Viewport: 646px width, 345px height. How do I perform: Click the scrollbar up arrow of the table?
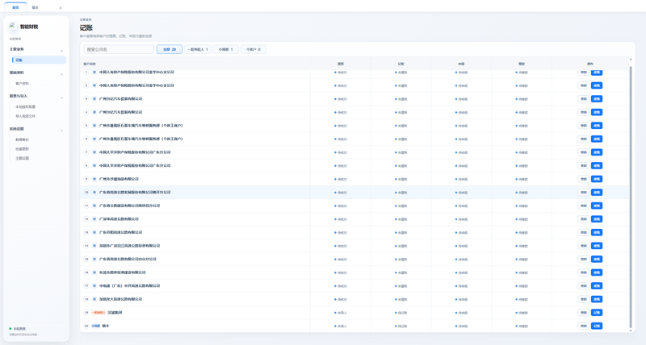pos(631,60)
